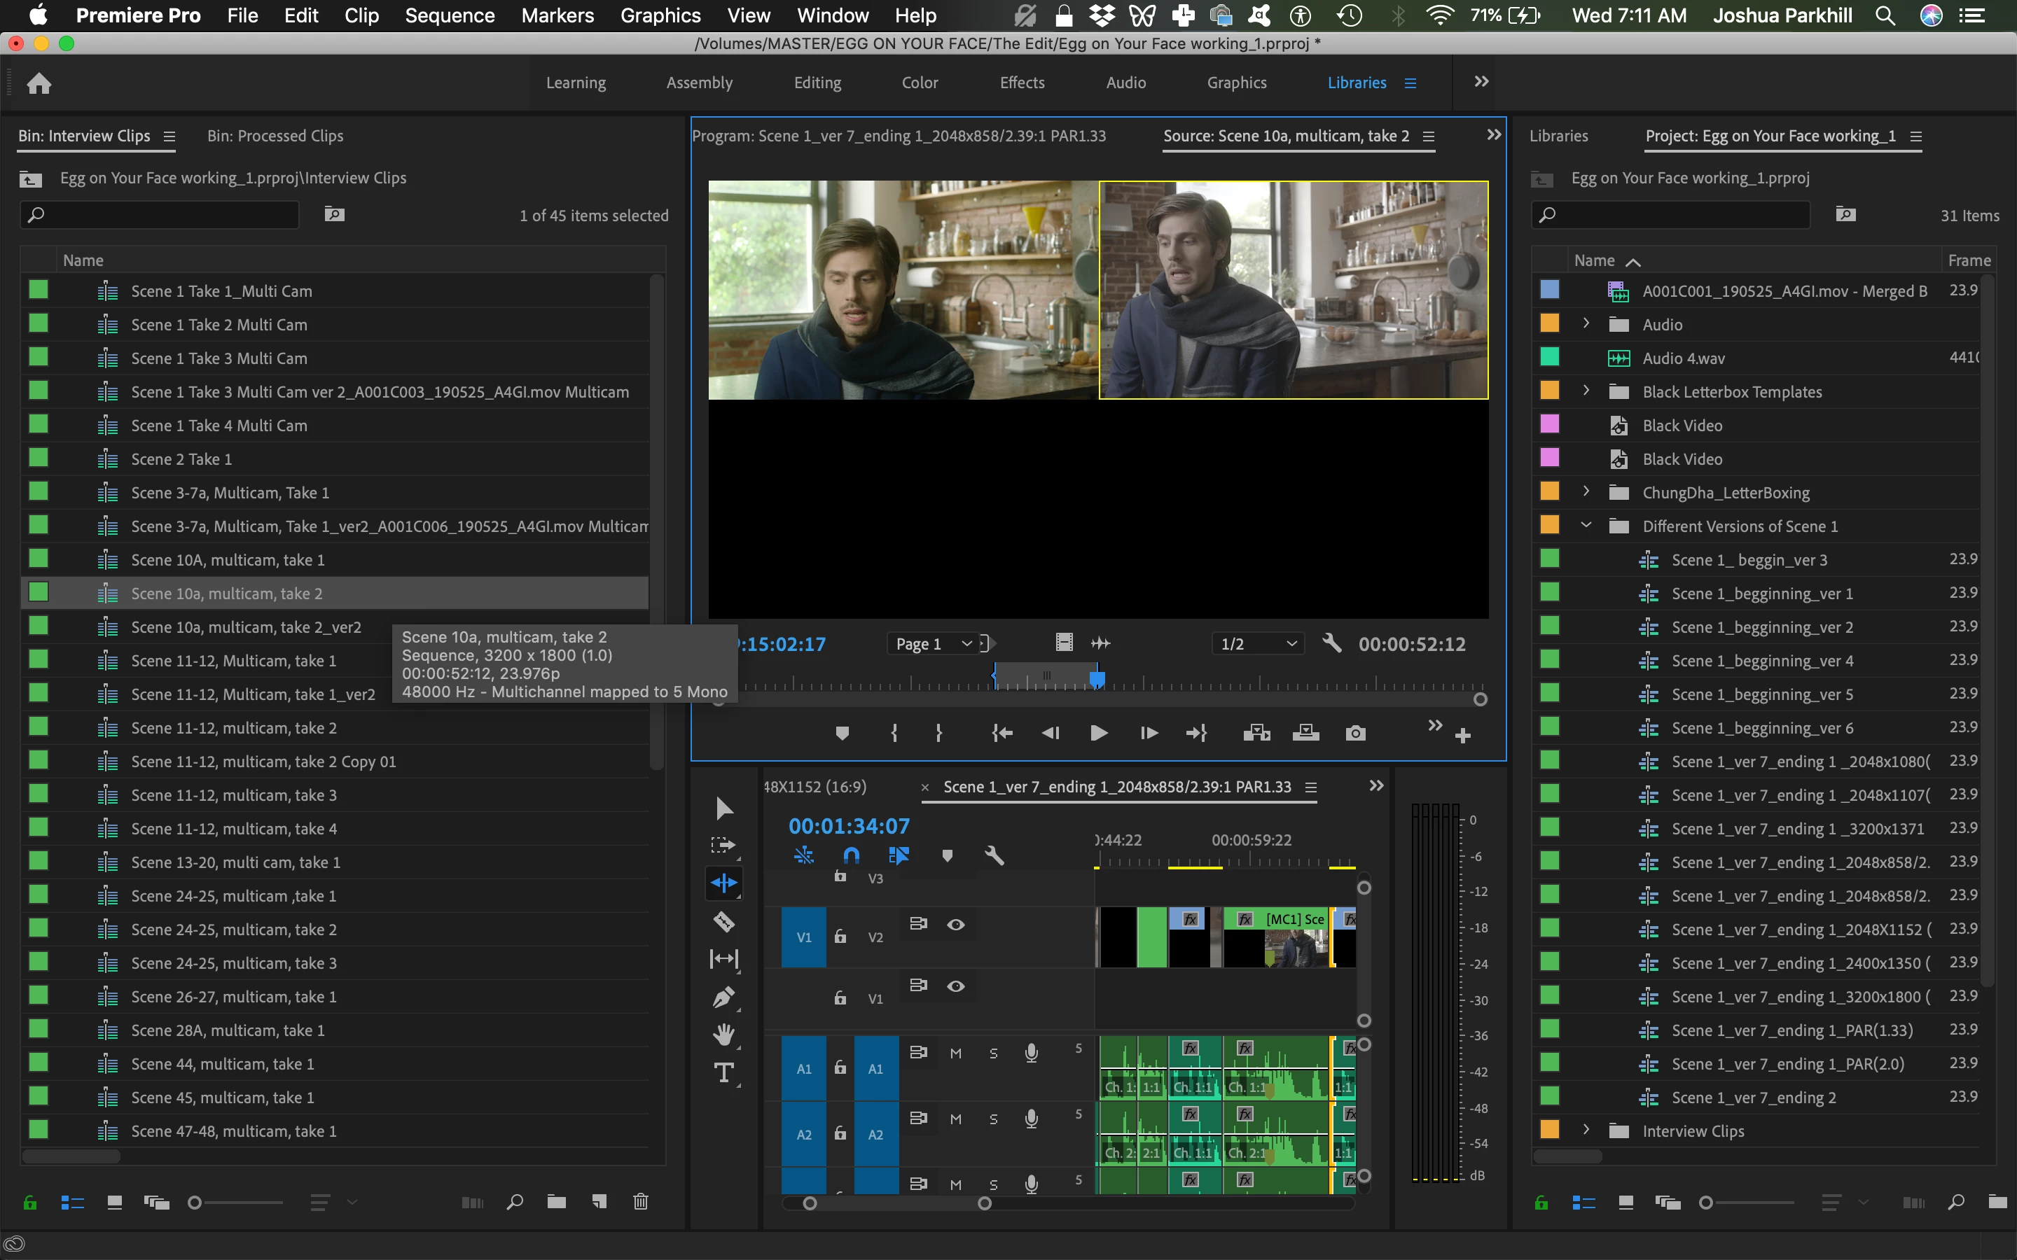Expand the Black Letterbox Templates bin
This screenshot has height=1260, width=2017.
click(1586, 391)
